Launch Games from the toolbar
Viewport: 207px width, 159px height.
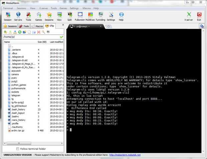[38, 16]
